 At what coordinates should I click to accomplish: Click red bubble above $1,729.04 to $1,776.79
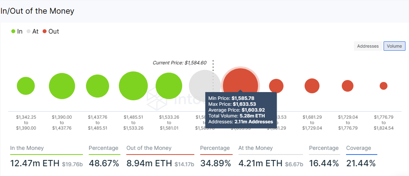click(x=347, y=86)
